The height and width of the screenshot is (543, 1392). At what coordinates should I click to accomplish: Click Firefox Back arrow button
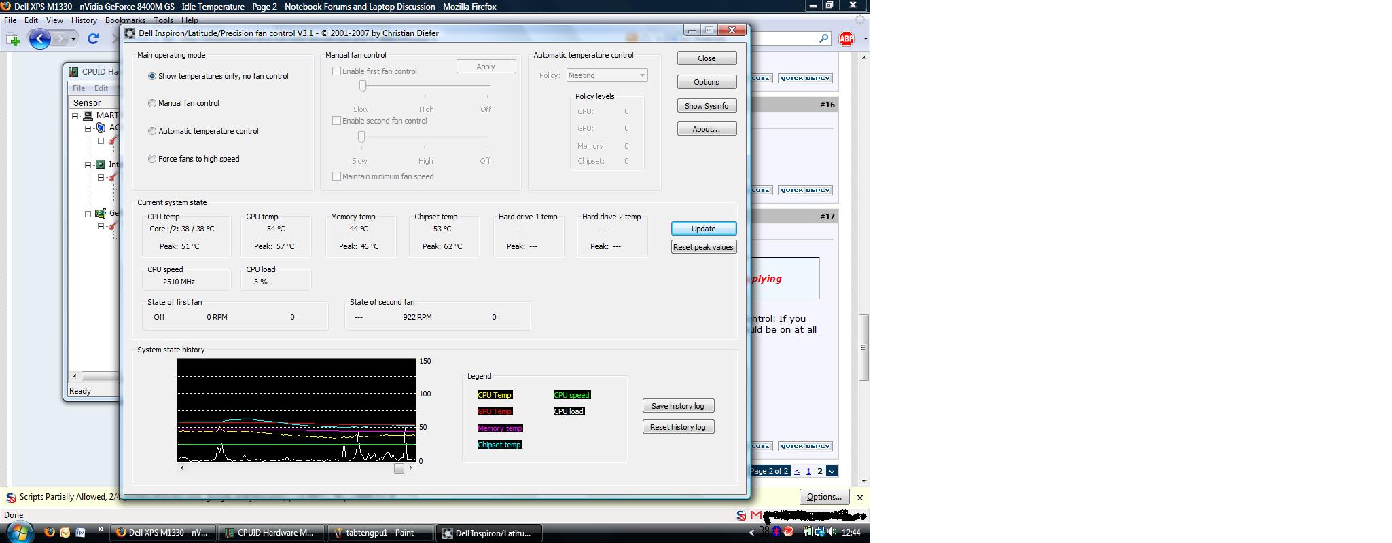click(39, 39)
